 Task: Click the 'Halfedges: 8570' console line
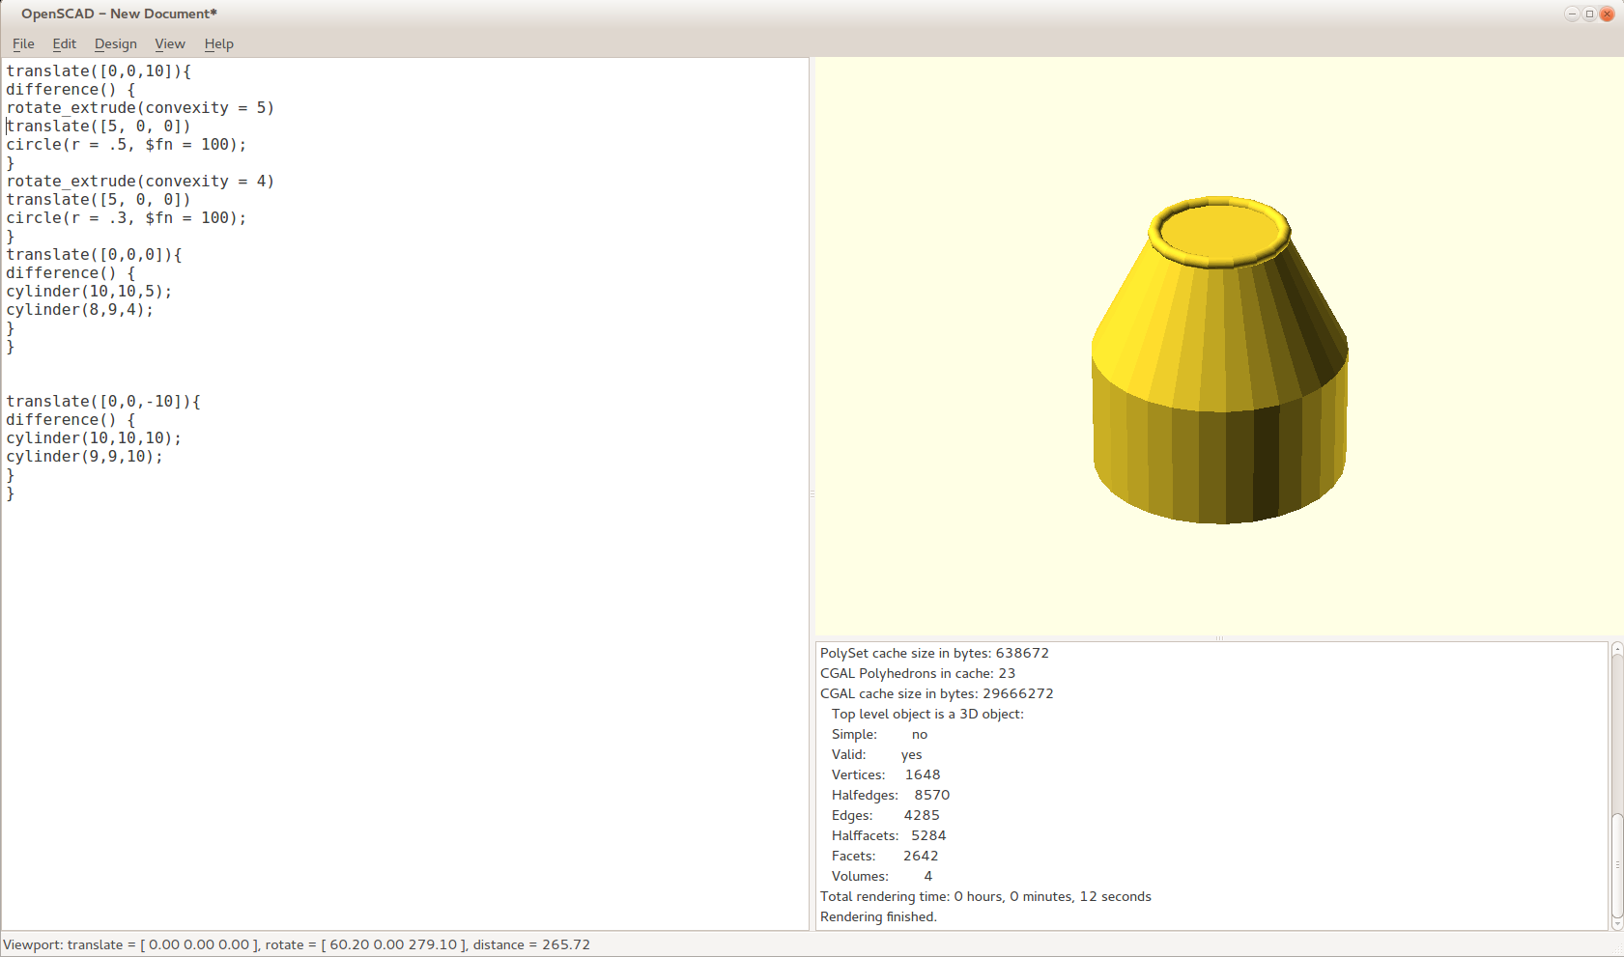coord(891,795)
